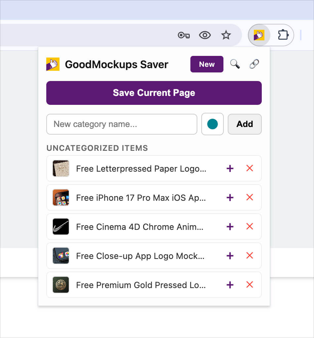The image size is (314, 338).
Task: Remove the Free Cinema 4D Chrome item
Action: tap(250, 226)
